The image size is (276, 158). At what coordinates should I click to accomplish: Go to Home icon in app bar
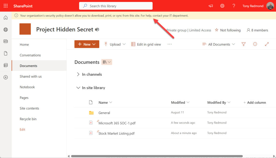[x=6, y=18]
